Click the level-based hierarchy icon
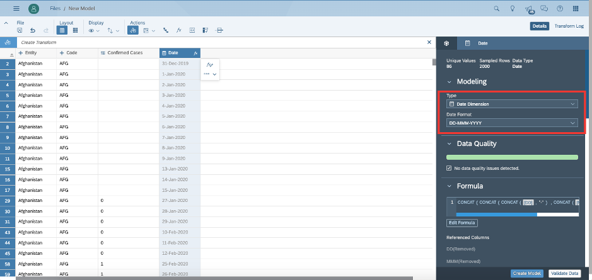592x280 pixels. (x=166, y=31)
